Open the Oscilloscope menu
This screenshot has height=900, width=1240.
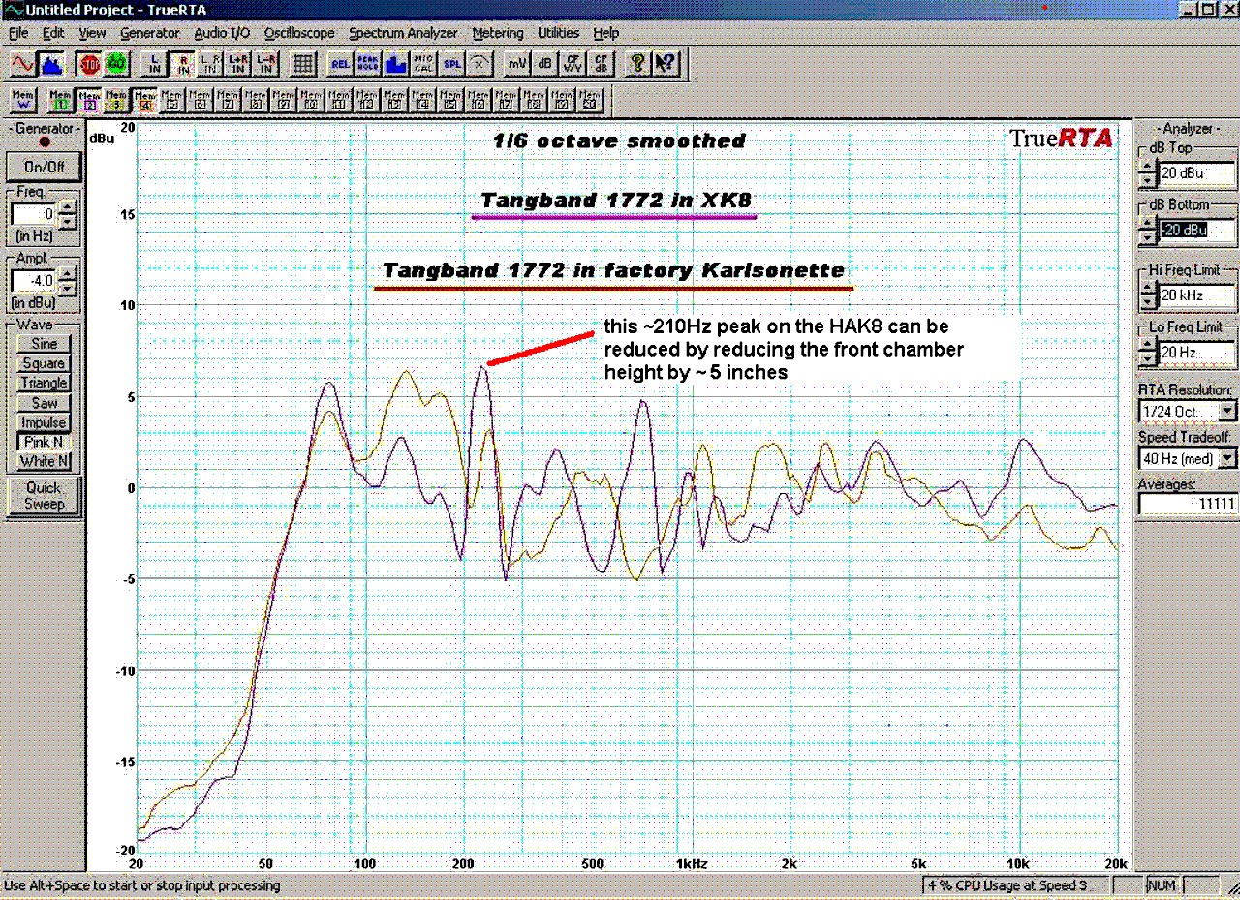point(299,33)
